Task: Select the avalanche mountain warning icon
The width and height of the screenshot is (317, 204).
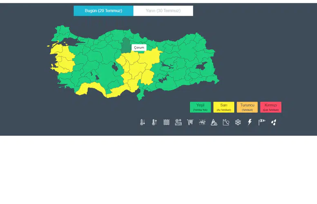Action: pyautogui.click(x=214, y=122)
